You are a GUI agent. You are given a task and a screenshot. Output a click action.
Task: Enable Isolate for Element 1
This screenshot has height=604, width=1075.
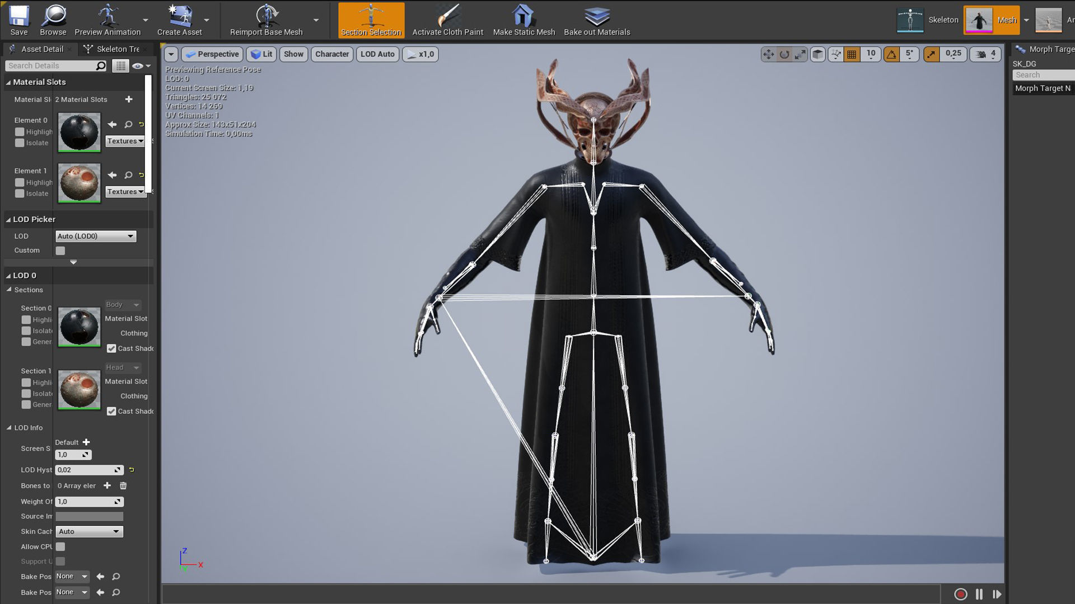20,194
